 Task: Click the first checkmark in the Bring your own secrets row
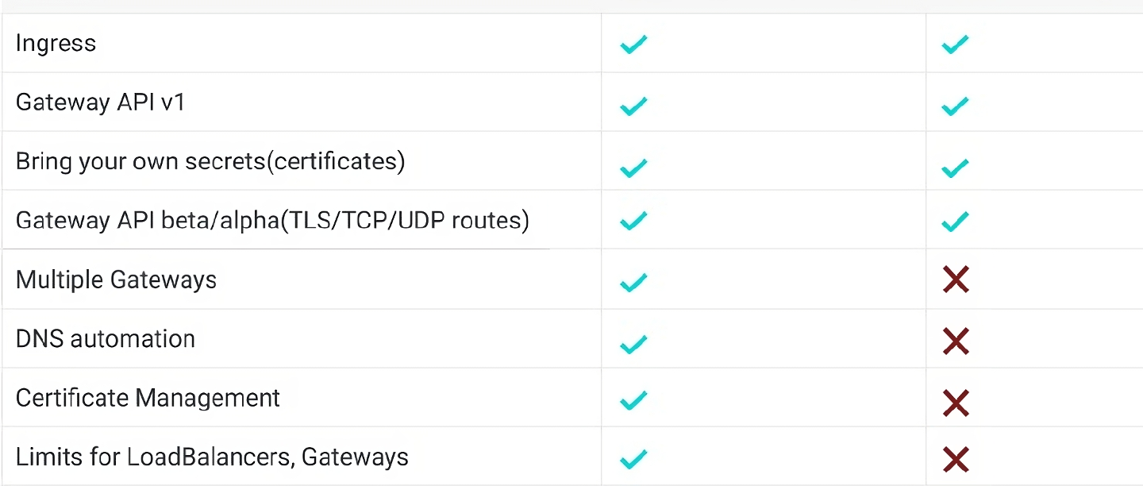point(633,168)
